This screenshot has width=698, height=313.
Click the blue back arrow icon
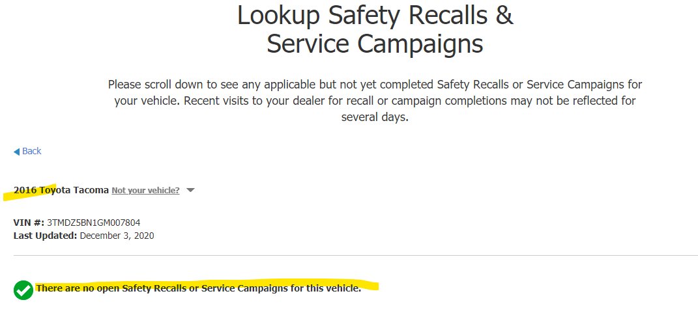pos(16,152)
